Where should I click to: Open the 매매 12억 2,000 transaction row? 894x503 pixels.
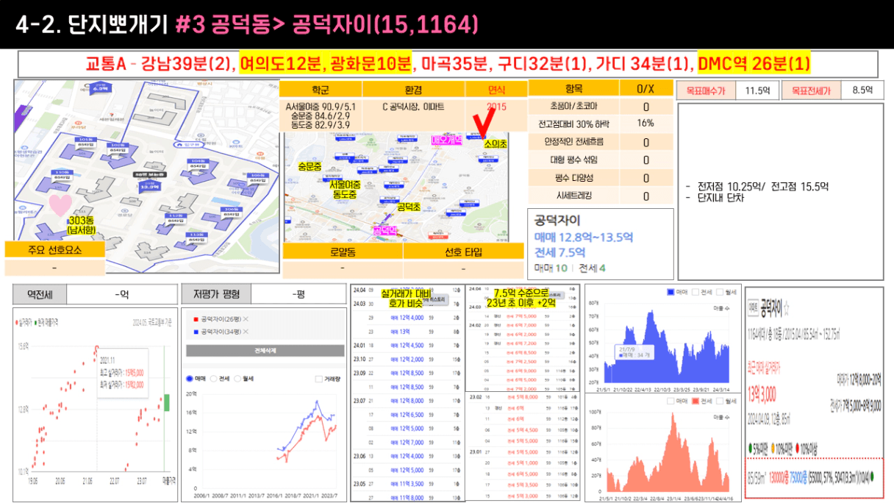coord(407,359)
